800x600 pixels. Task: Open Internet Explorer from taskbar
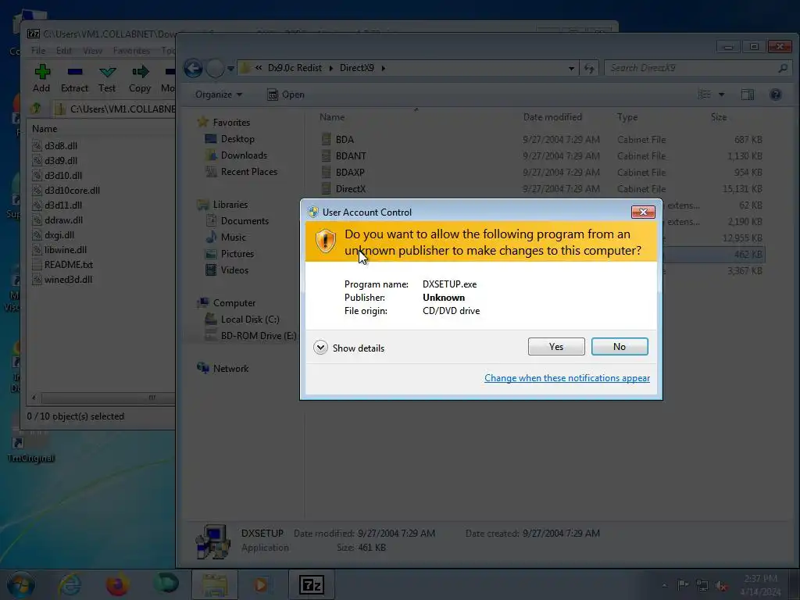pyautogui.click(x=70, y=584)
